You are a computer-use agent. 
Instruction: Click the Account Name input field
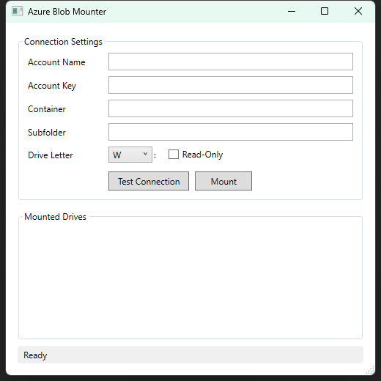[231, 62]
